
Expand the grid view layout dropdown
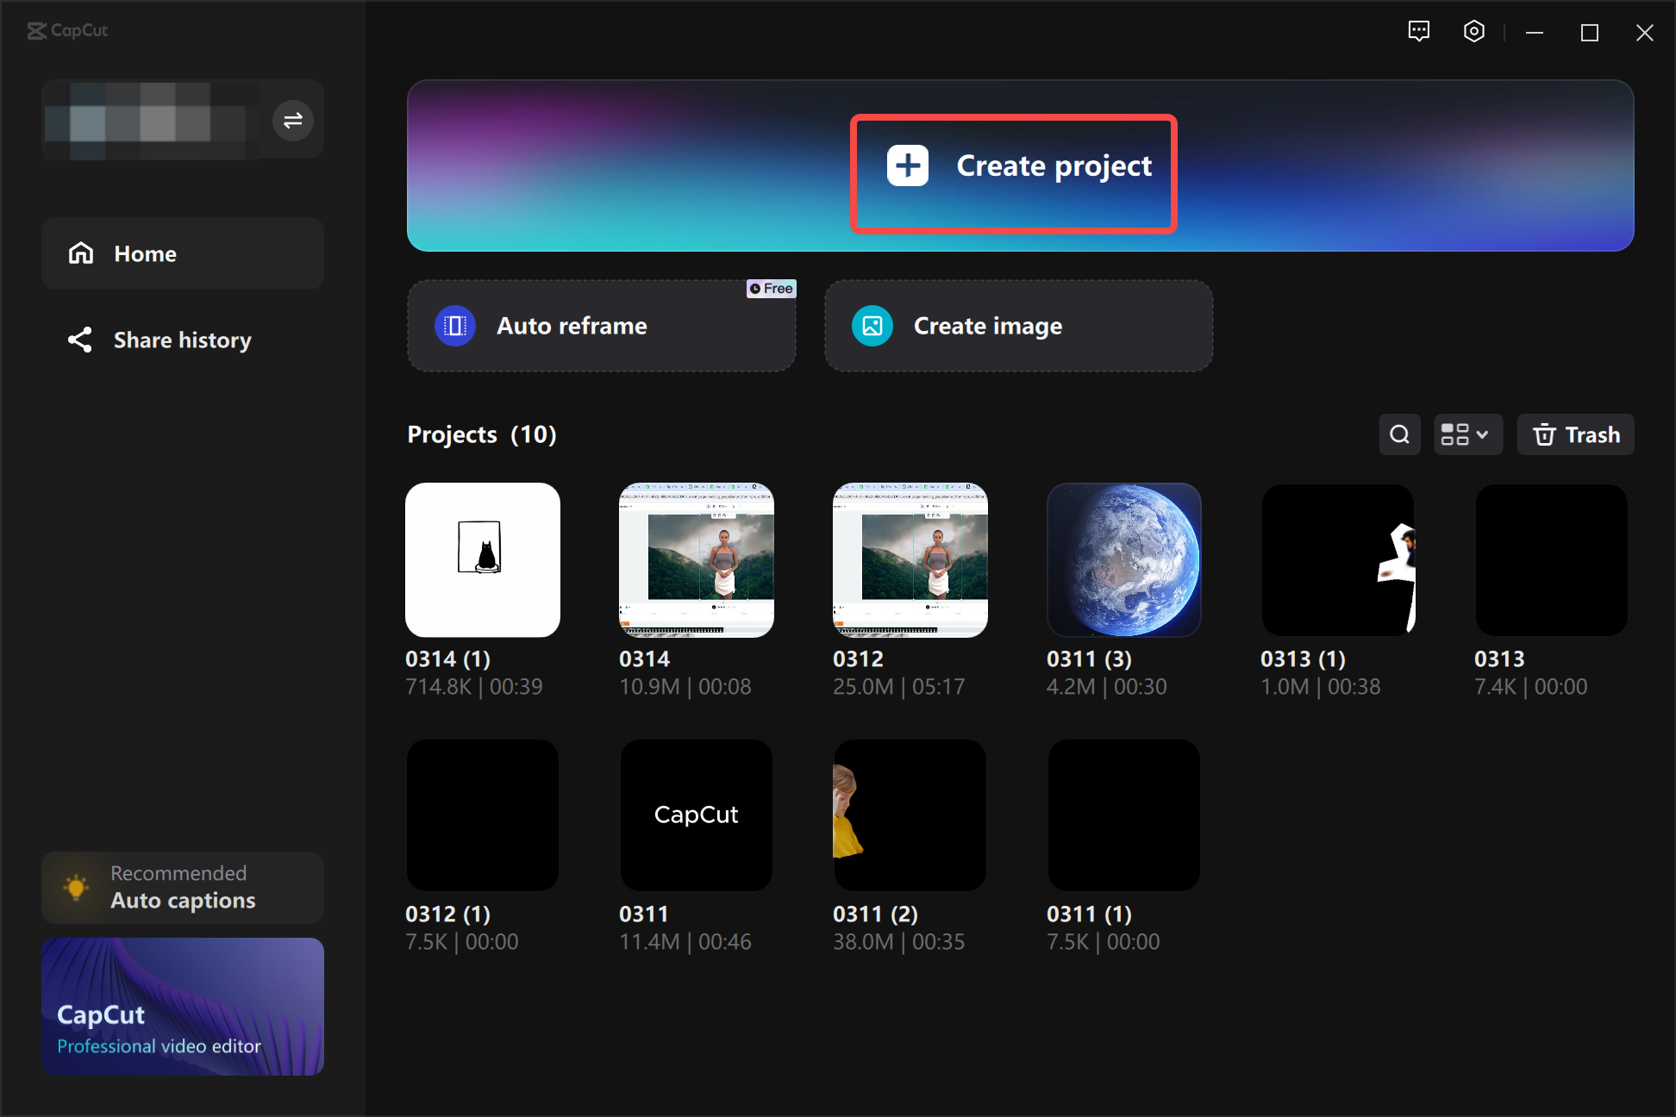coord(1467,434)
